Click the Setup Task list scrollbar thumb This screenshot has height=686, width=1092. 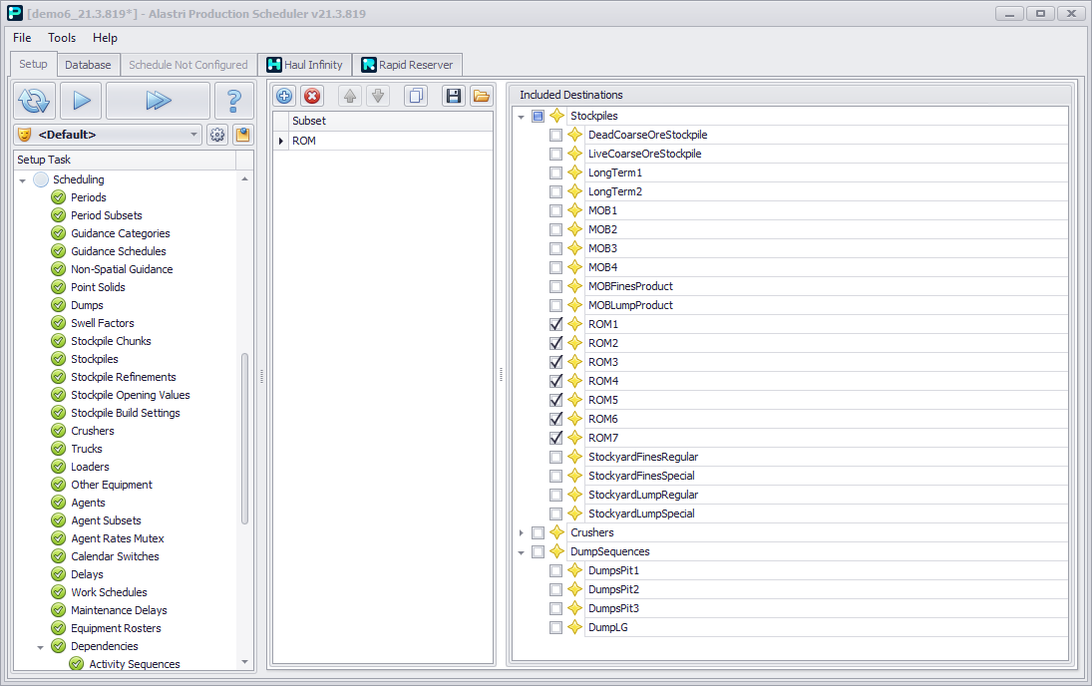click(x=244, y=439)
